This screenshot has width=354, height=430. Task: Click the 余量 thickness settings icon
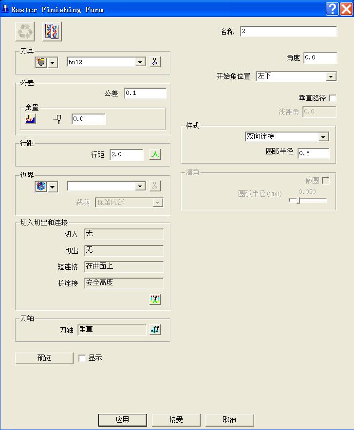pyautogui.click(x=30, y=119)
